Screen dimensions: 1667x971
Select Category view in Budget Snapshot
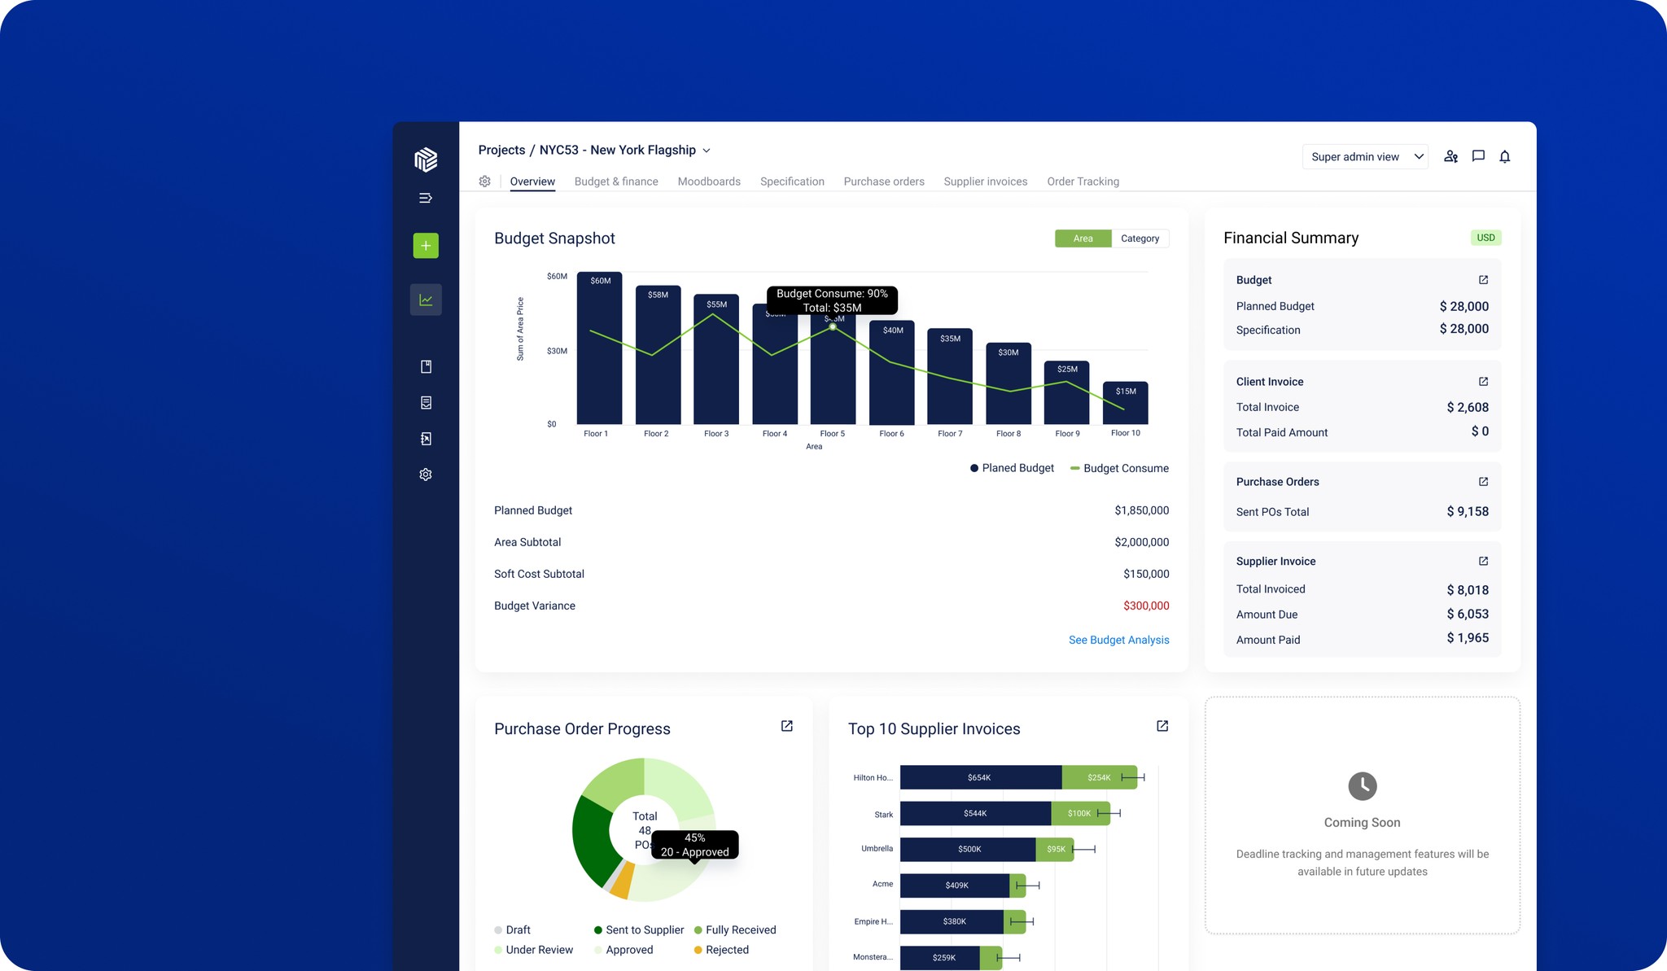pyautogui.click(x=1140, y=238)
